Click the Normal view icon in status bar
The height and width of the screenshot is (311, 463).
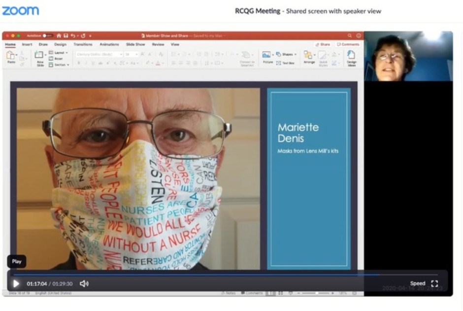tap(270, 293)
